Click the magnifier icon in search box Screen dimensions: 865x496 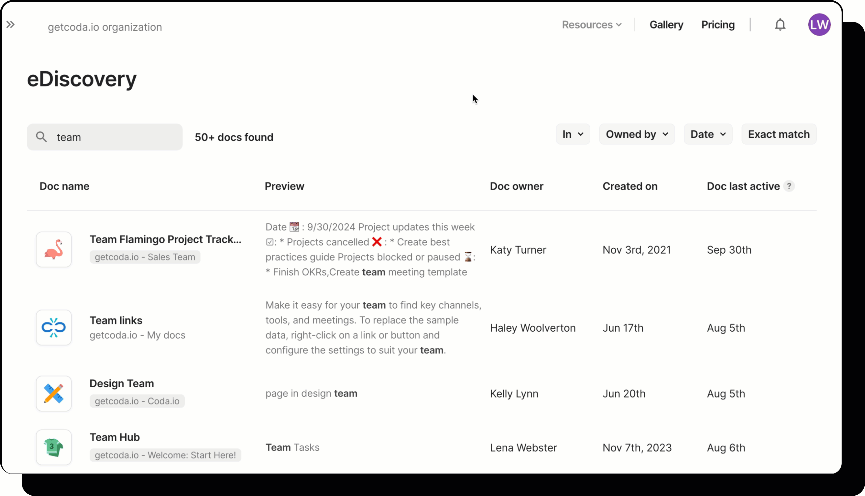[x=42, y=137]
